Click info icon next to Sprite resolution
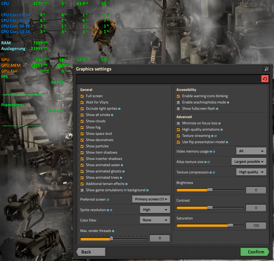The width and height of the screenshot is (274, 261). click(x=108, y=210)
